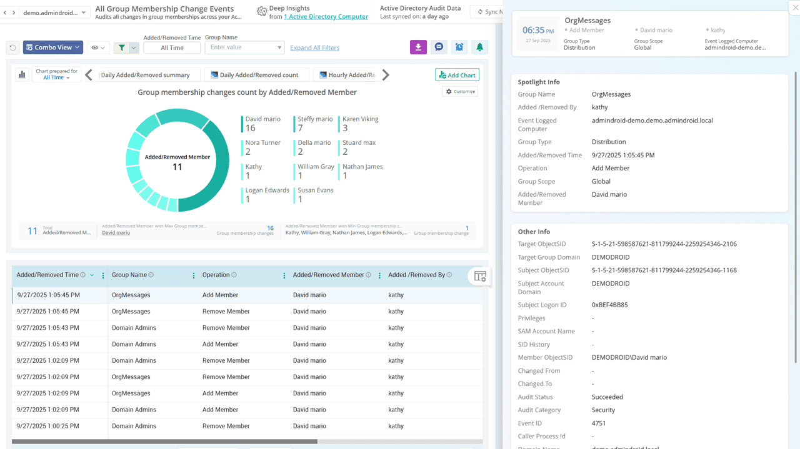Click the Added/Removed Time All Time field
The height and width of the screenshot is (449, 800).
pos(172,48)
